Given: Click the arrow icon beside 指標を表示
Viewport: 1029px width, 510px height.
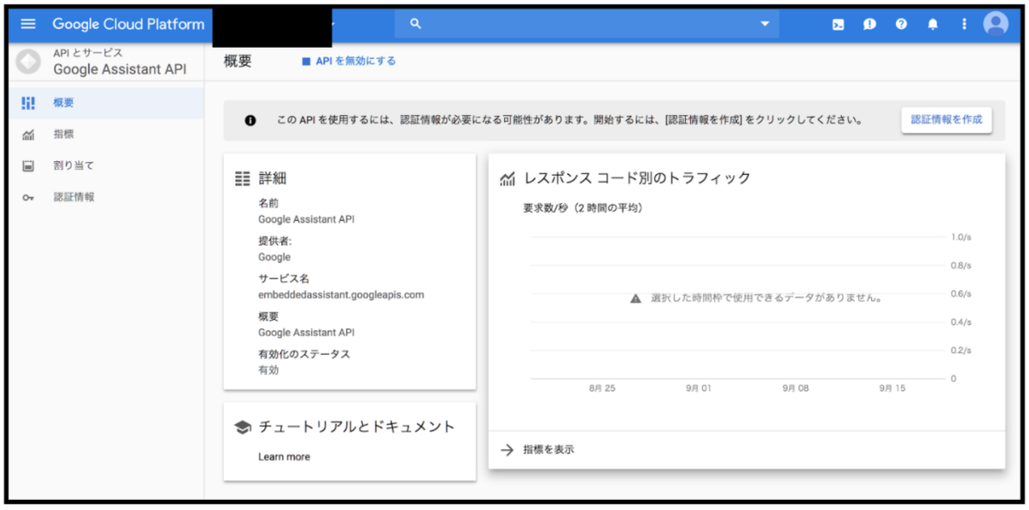Looking at the screenshot, I should pos(507,449).
